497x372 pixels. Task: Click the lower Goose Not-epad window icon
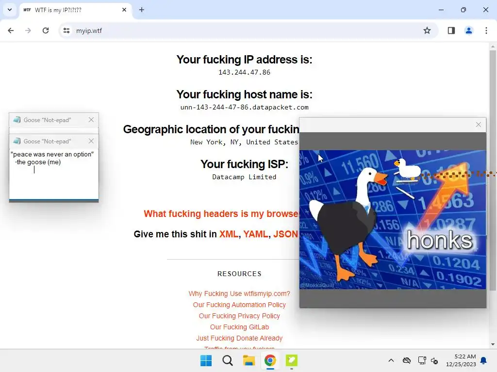point(17,141)
